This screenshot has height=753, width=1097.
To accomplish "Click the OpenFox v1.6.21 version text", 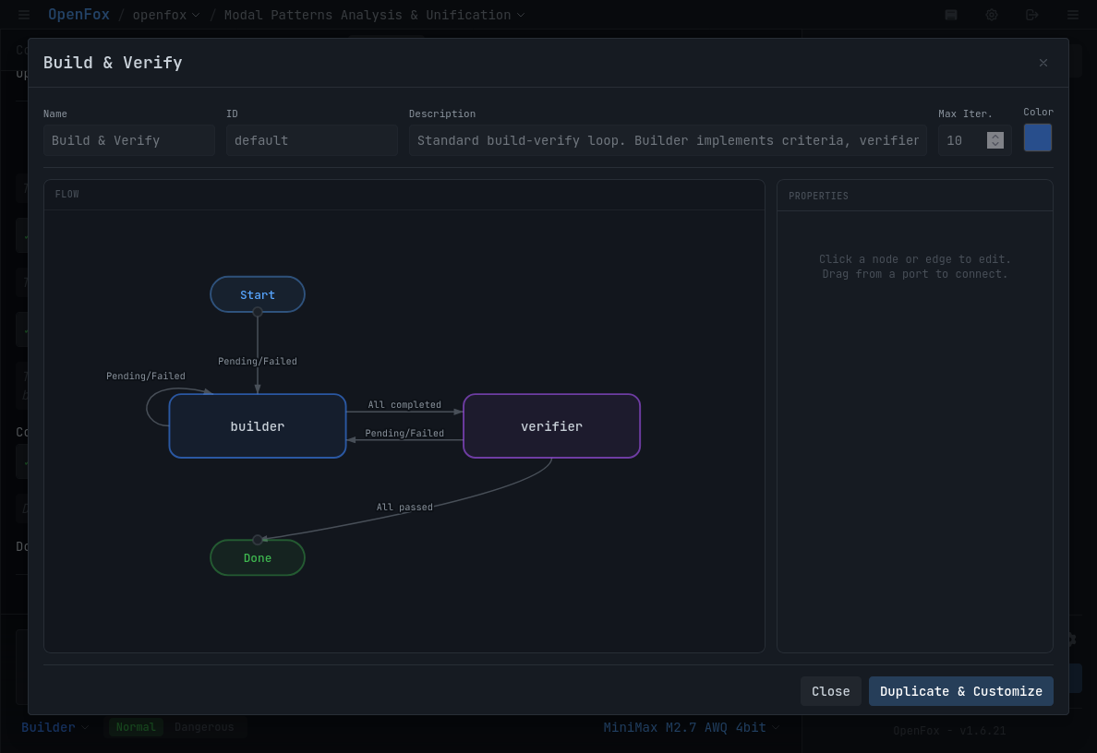I will (948, 731).
